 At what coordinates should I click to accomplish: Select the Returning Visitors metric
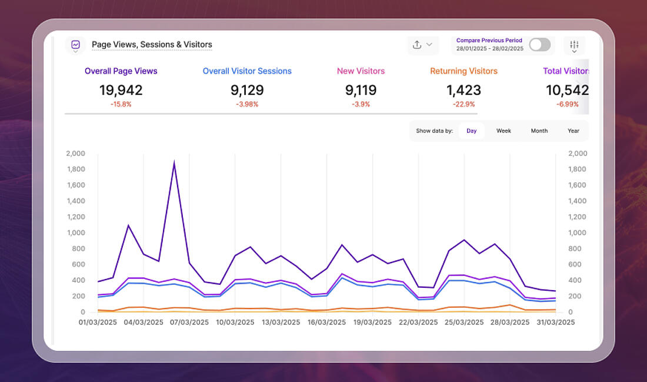point(464,71)
